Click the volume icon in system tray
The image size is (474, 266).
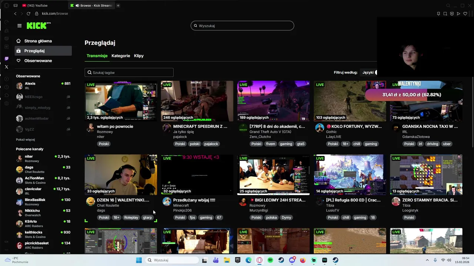coord(449,260)
